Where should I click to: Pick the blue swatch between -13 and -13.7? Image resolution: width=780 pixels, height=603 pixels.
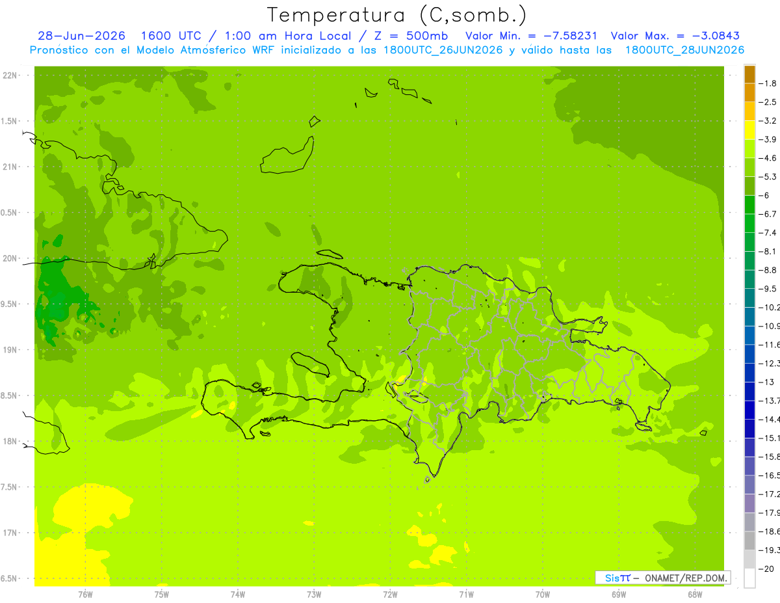coord(749,392)
